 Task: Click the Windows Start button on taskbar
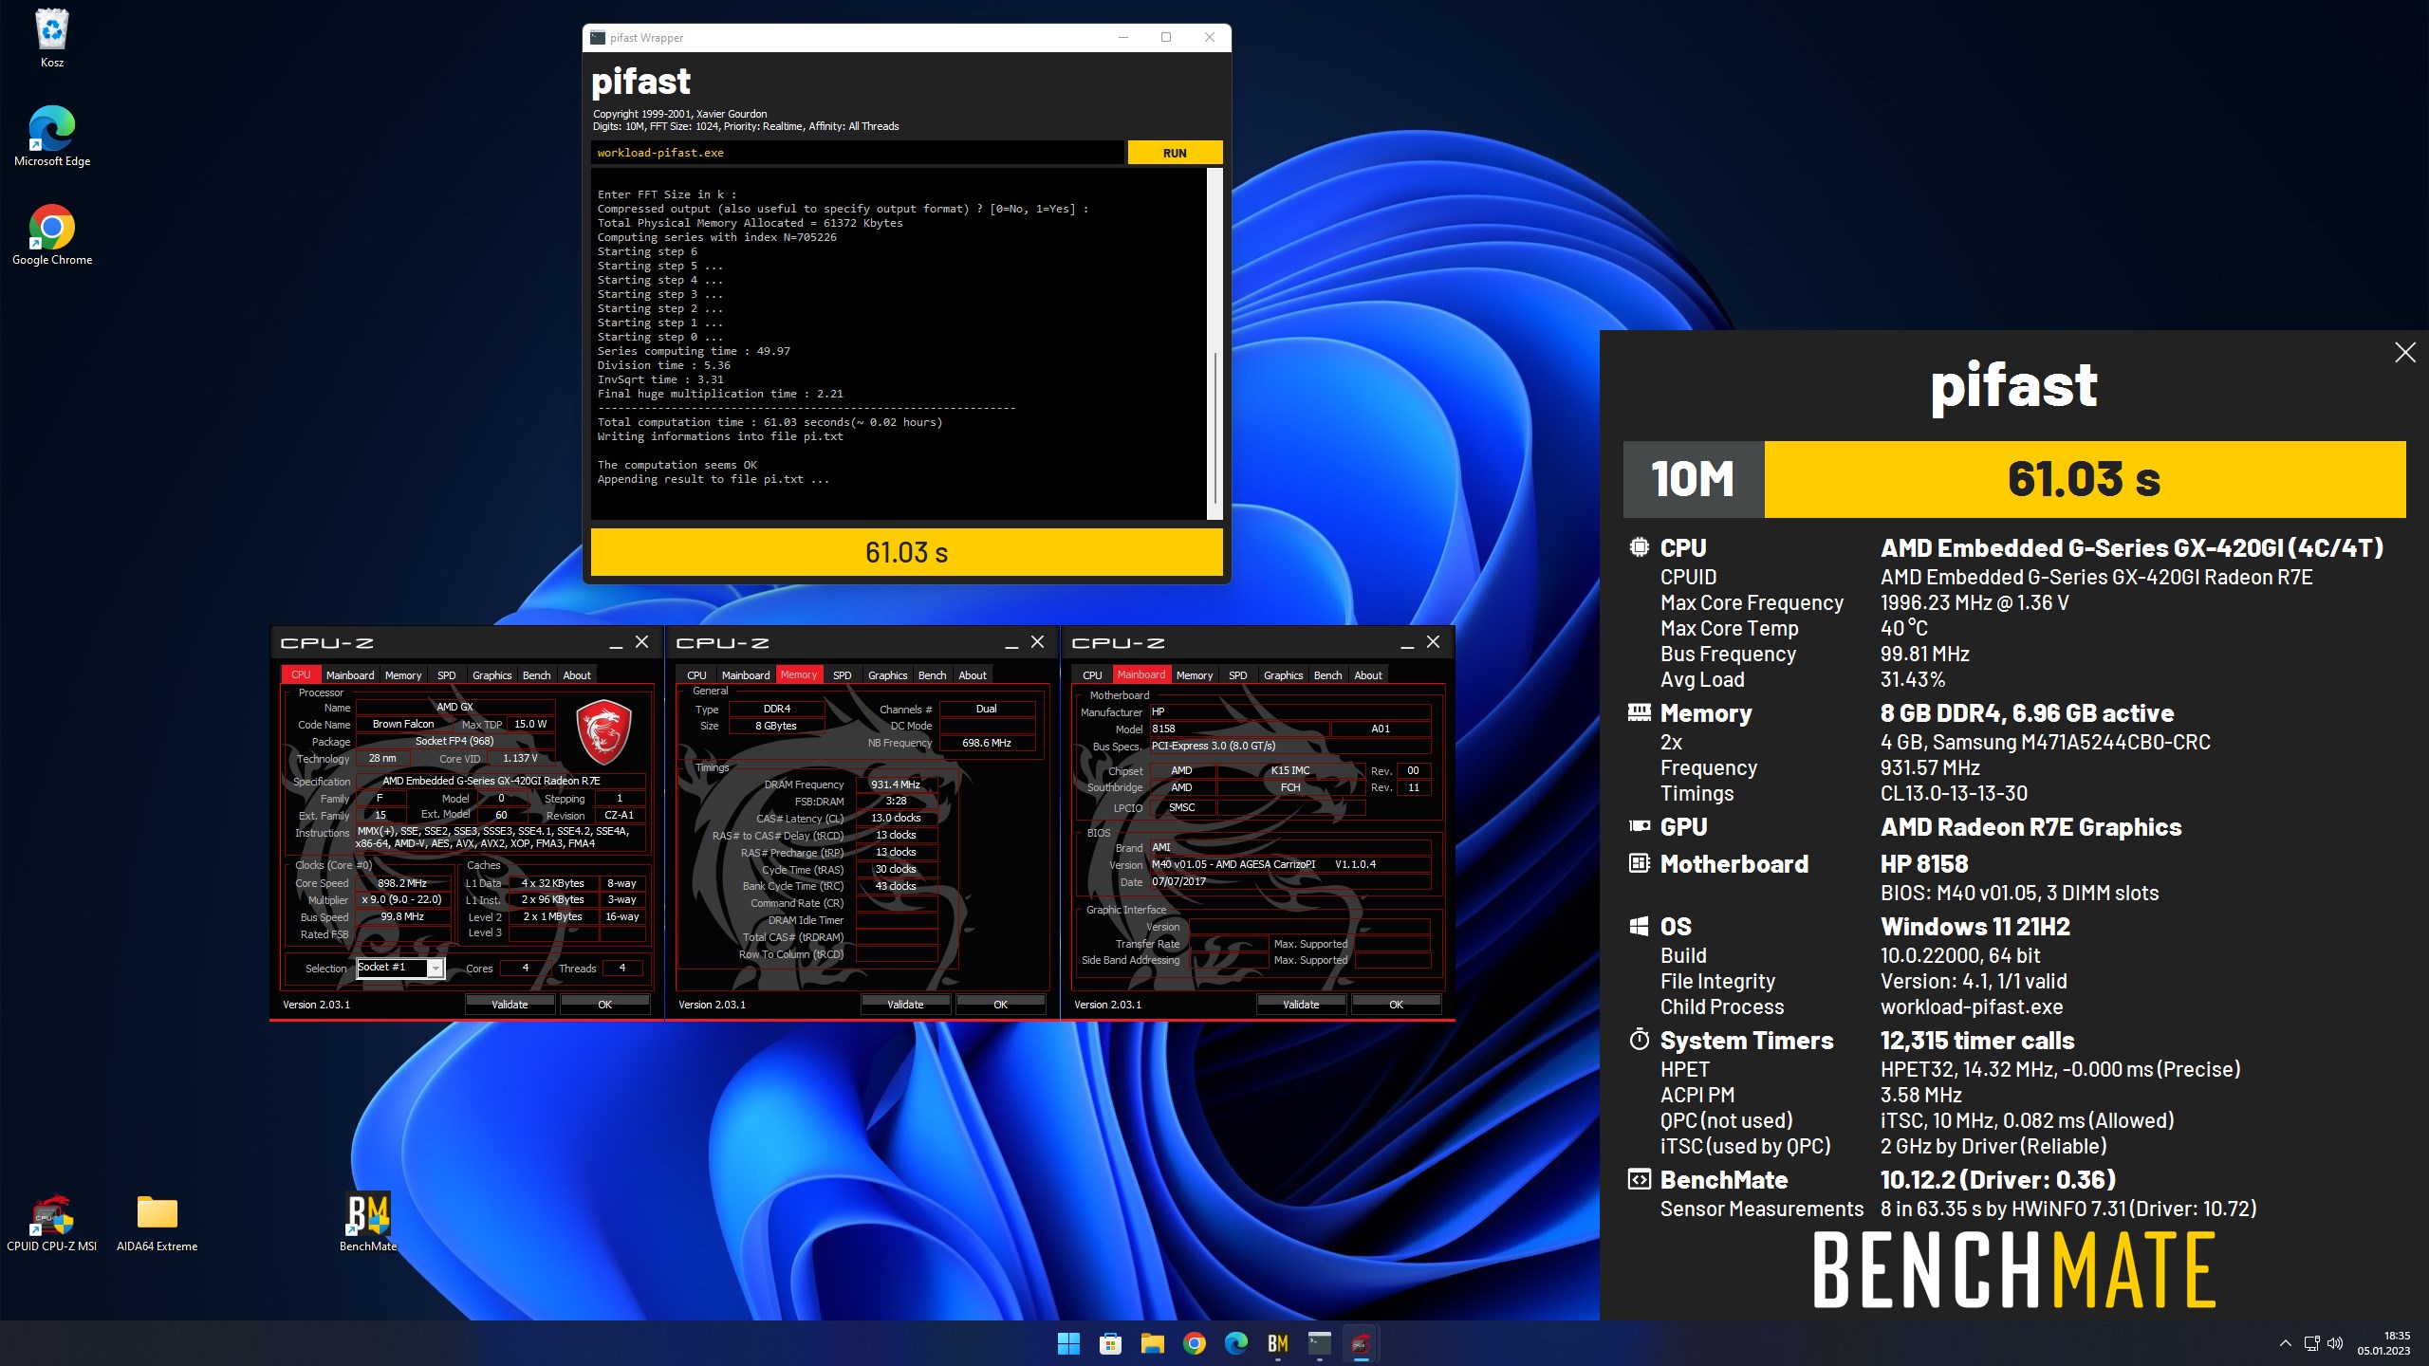[1068, 1343]
